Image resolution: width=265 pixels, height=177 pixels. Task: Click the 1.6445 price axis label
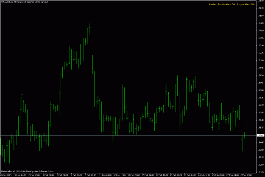coord(261,142)
